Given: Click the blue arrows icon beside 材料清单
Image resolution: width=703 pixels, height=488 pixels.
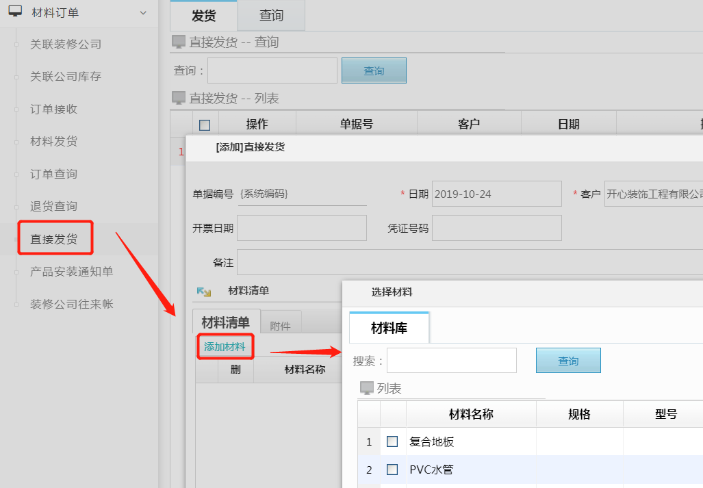Looking at the screenshot, I should point(203,292).
